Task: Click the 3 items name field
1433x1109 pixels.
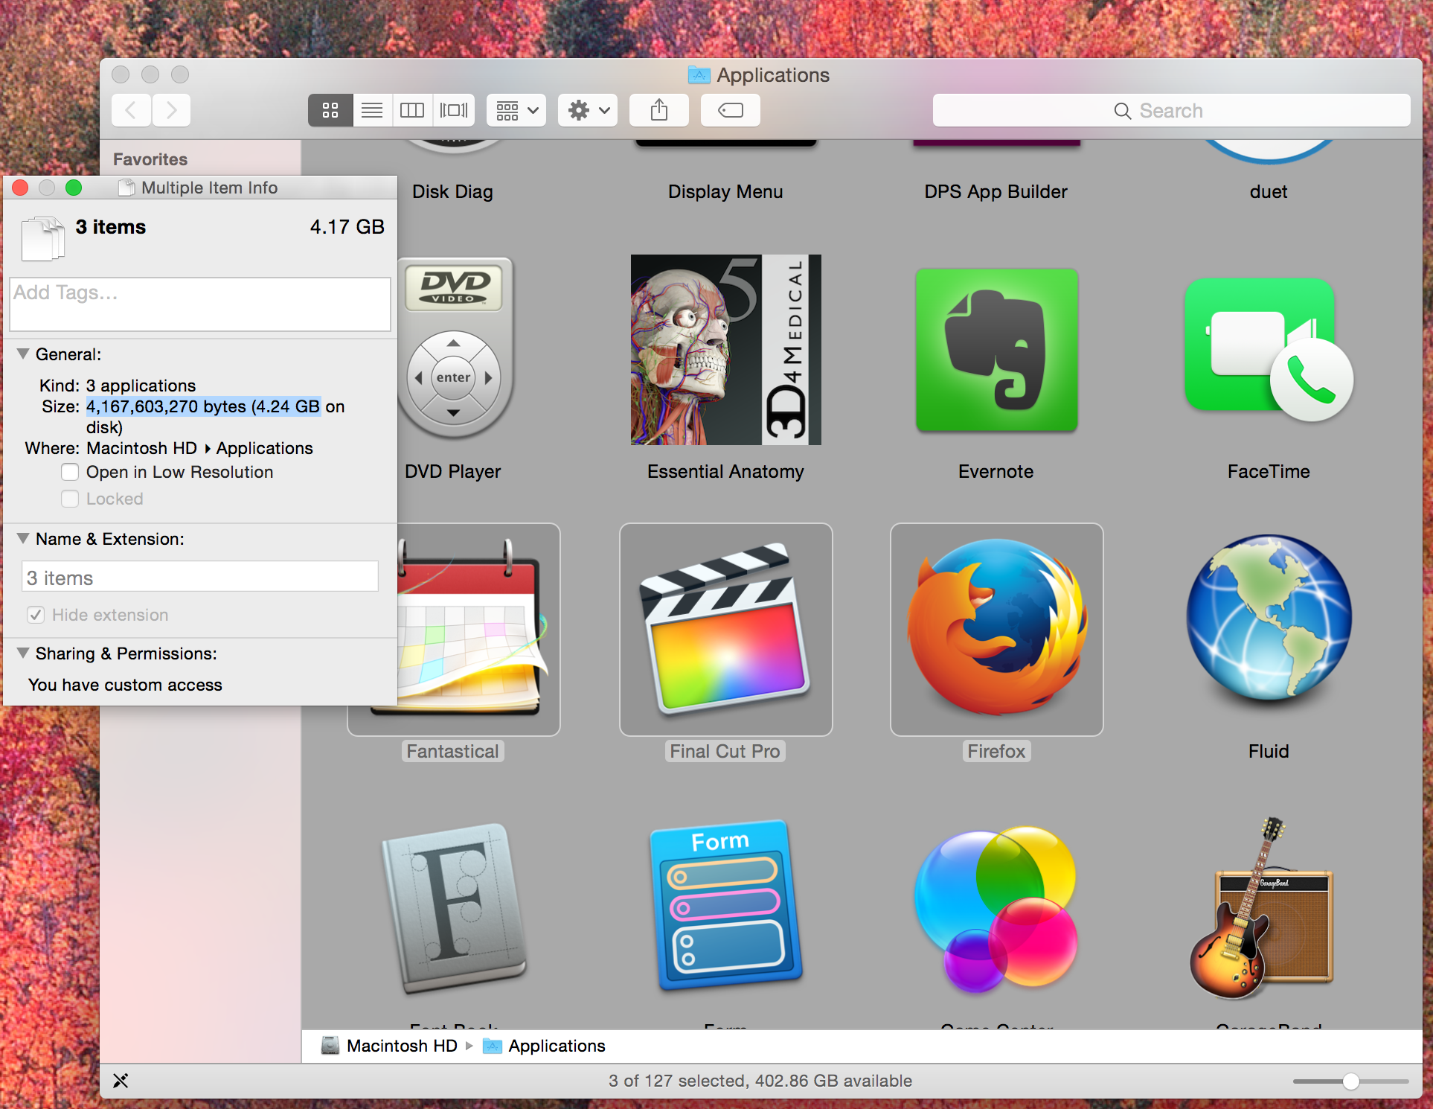Action: click(x=200, y=578)
